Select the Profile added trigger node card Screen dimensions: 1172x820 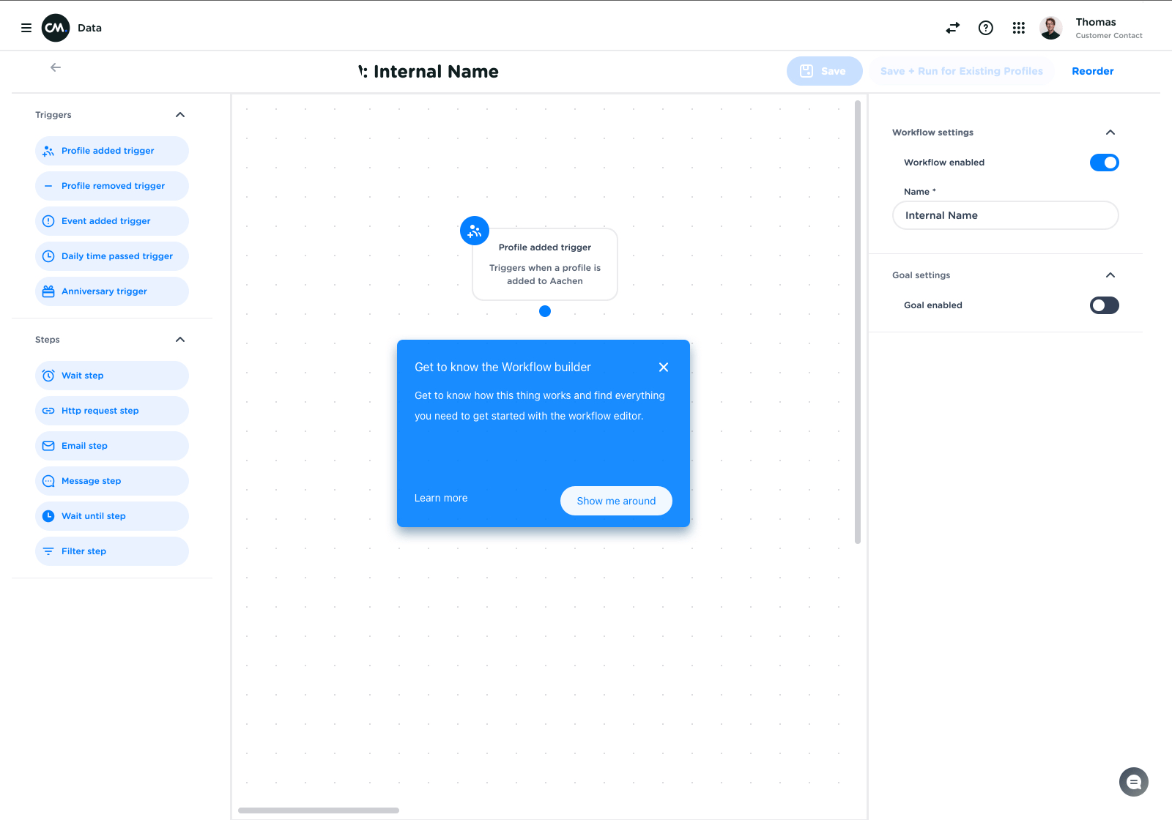tap(545, 264)
